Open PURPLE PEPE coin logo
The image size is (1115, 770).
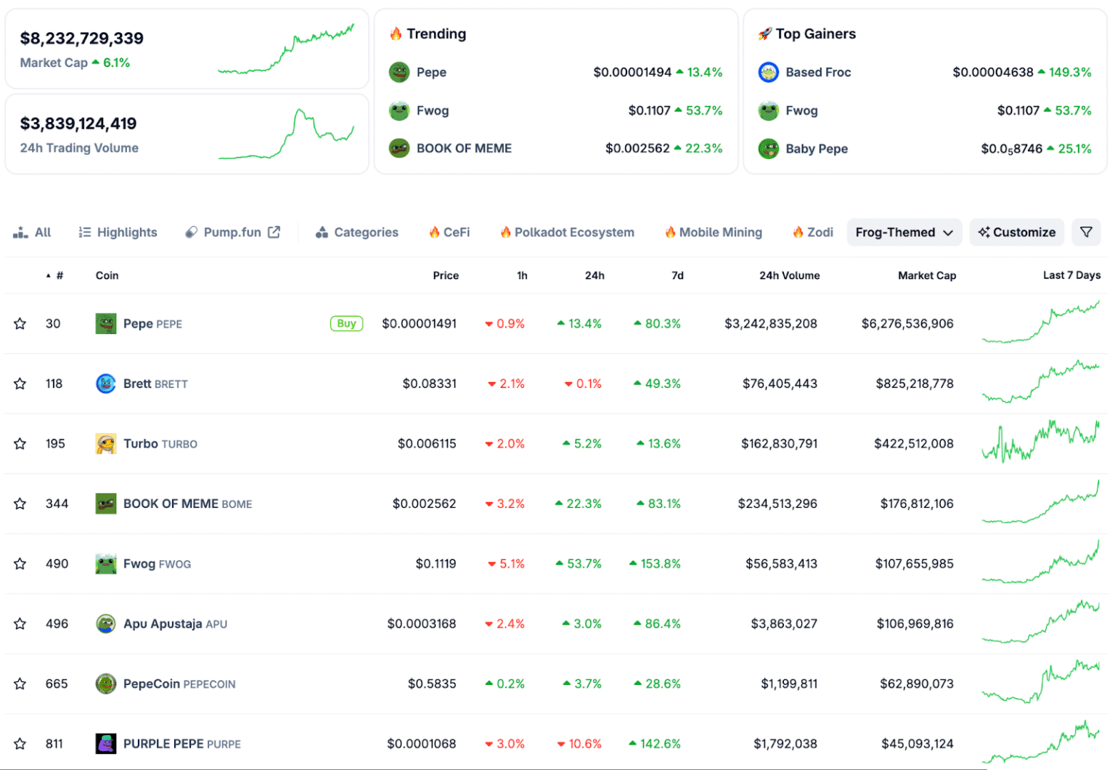pyautogui.click(x=106, y=744)
